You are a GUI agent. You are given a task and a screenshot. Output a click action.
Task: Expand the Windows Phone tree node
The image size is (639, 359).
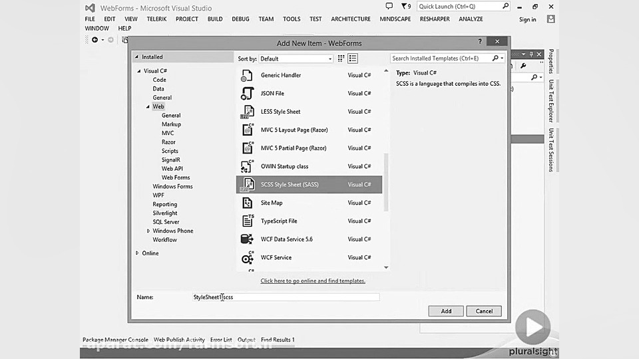(148, 231)
